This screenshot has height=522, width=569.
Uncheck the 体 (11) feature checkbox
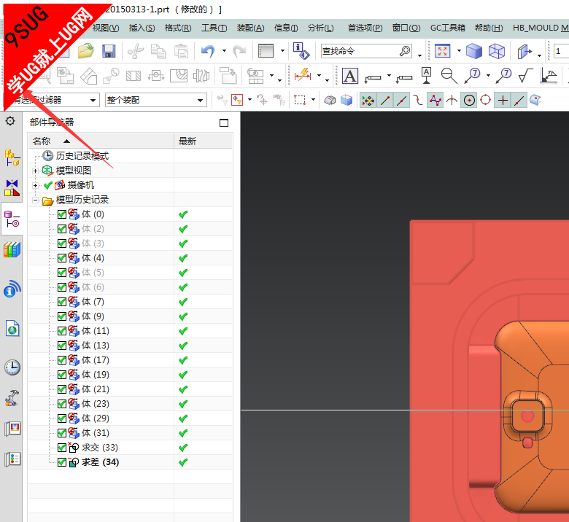(62, 331)
